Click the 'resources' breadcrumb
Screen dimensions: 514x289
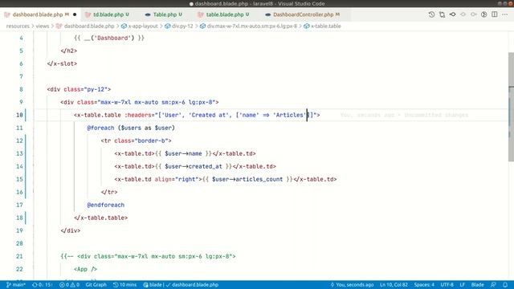point(18,26)
